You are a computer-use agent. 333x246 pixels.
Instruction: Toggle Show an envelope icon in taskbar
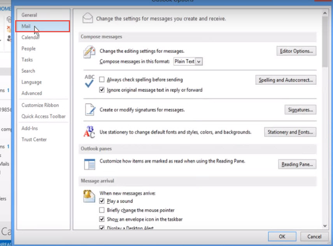[102, 219]
